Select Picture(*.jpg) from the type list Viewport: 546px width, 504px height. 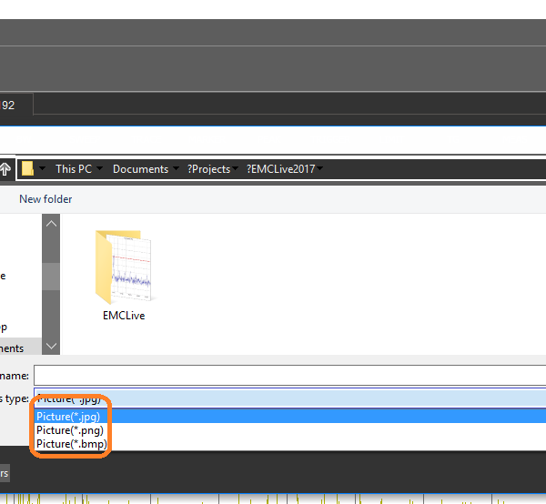click(x=70, y=416)
